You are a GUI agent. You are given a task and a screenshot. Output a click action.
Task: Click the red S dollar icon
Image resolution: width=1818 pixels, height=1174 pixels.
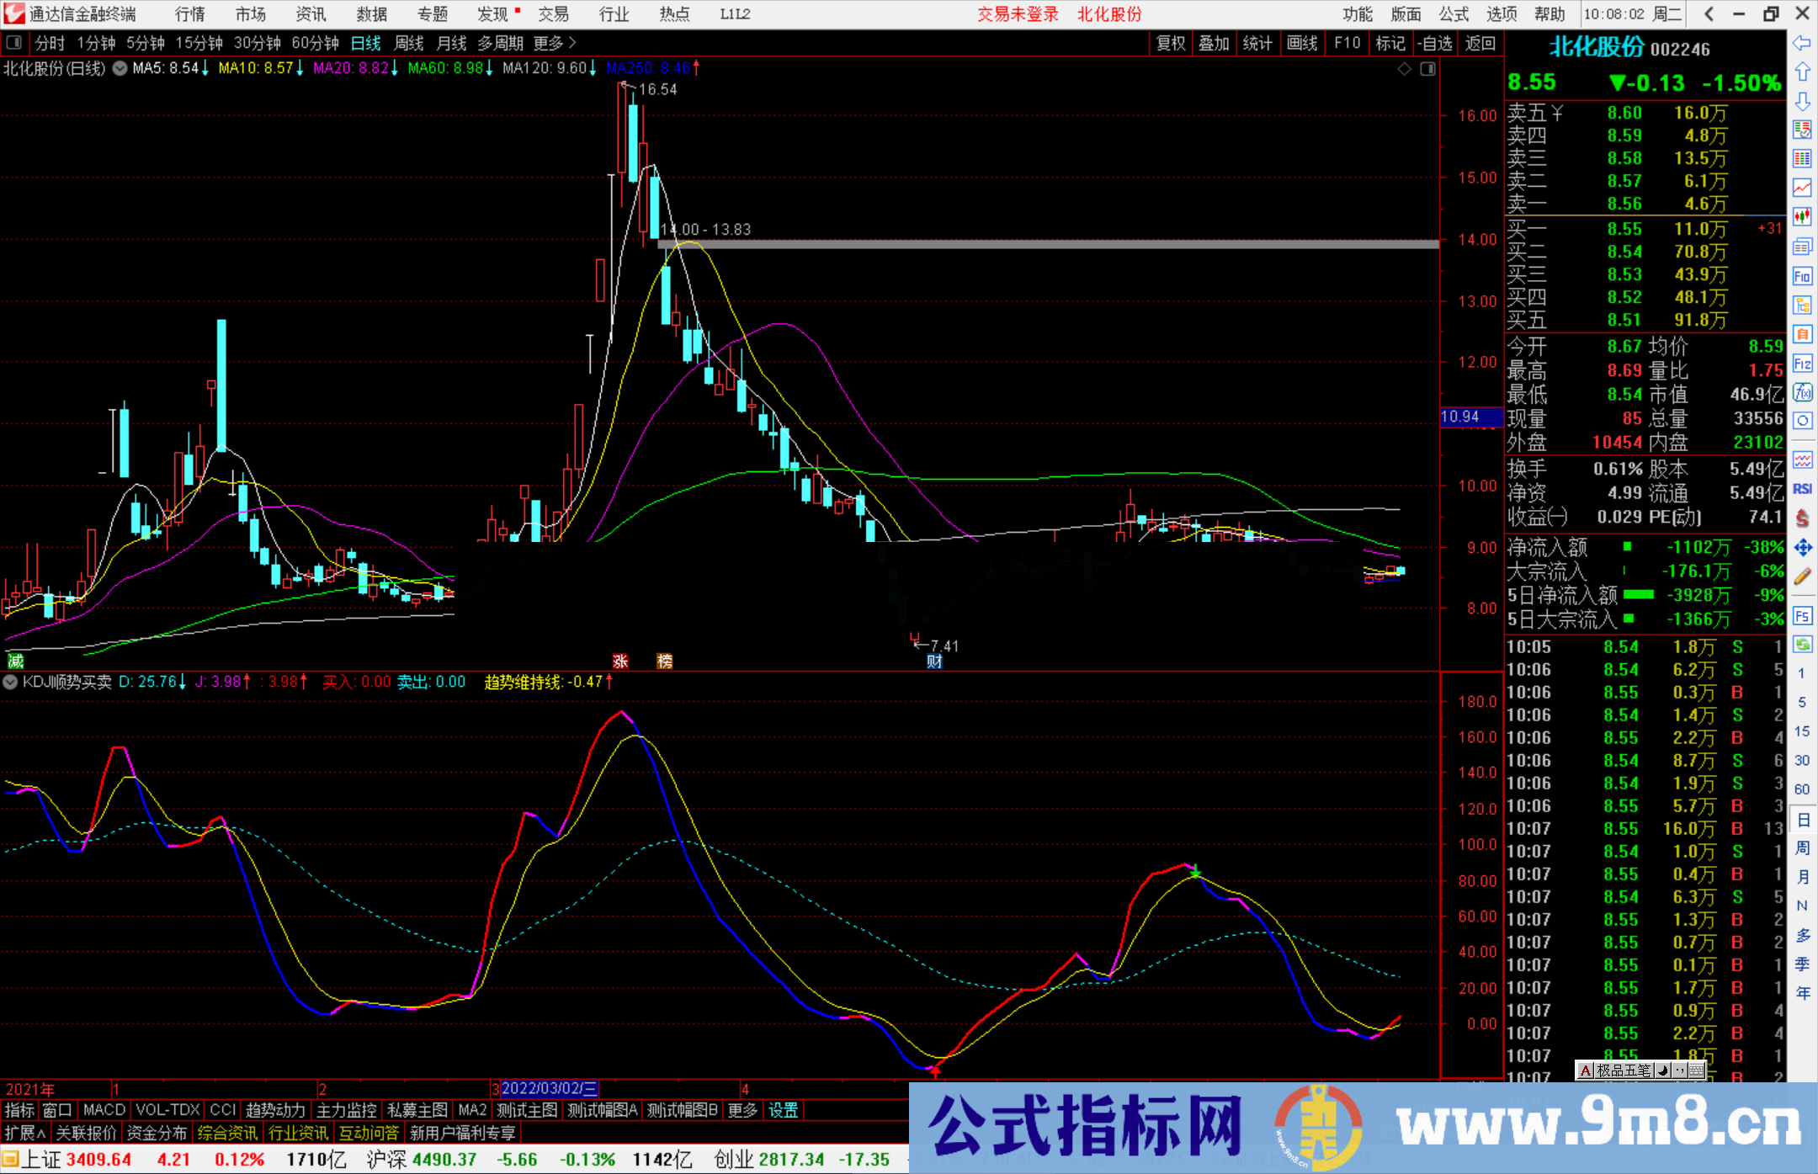1802,518
